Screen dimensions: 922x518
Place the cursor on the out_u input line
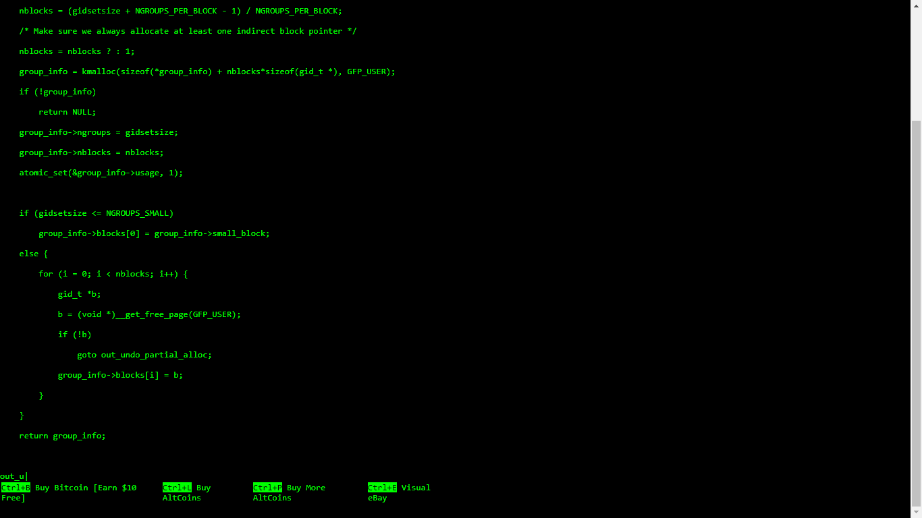coord(13,476)
